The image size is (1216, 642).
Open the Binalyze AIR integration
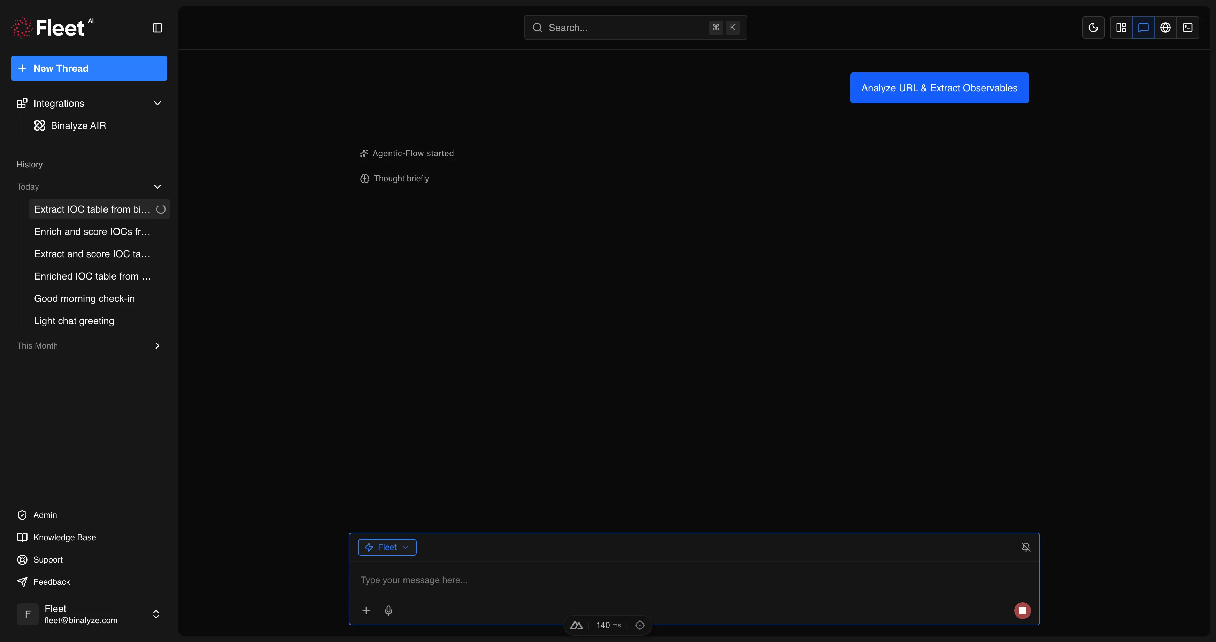pyautogui.click(x=78, y=125)
